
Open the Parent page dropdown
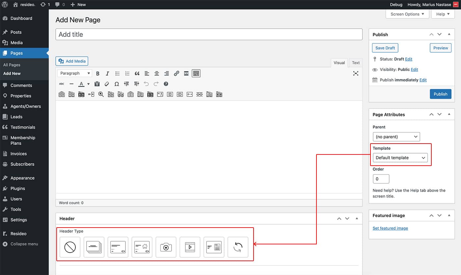click(396, 137)
